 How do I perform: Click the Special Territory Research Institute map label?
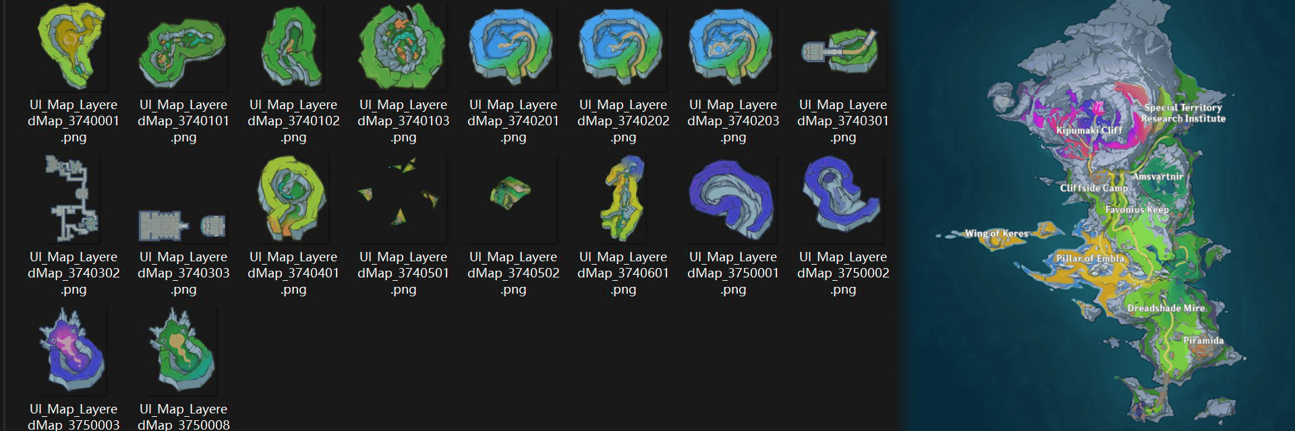(1183, 113)
